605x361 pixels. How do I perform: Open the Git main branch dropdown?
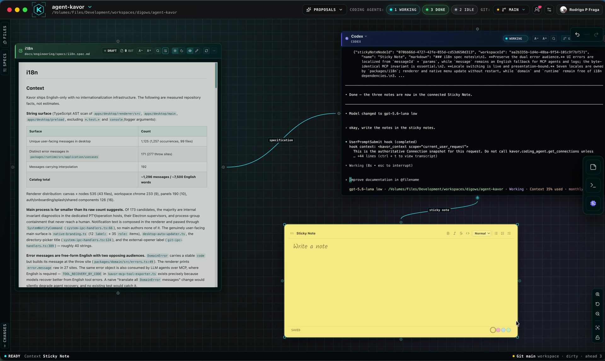[510, 10]
